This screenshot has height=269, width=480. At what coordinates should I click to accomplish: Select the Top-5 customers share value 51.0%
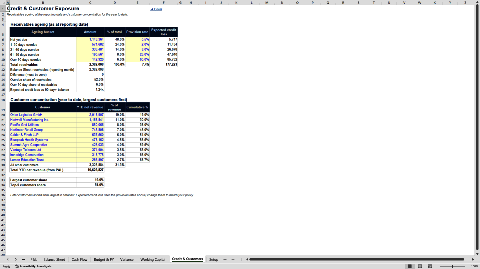point(90,185)
